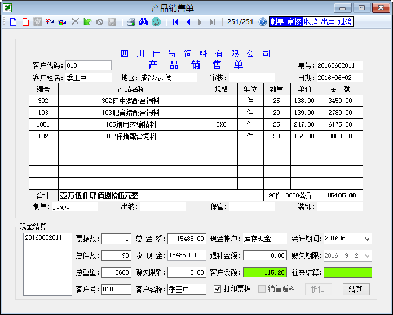Click the red arrow transfer icon in toolbar

[x=50, y=22]
